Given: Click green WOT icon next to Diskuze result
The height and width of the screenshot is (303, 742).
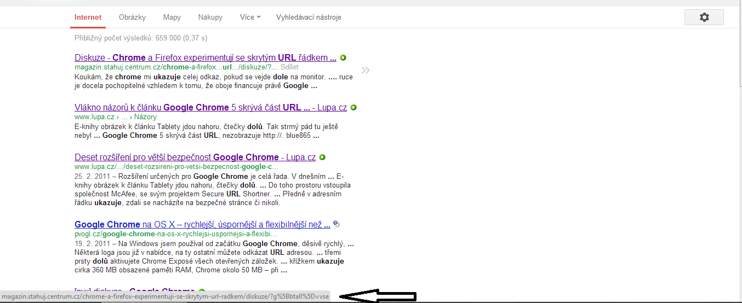Looking at the screenshot, I should pos(343,57).
